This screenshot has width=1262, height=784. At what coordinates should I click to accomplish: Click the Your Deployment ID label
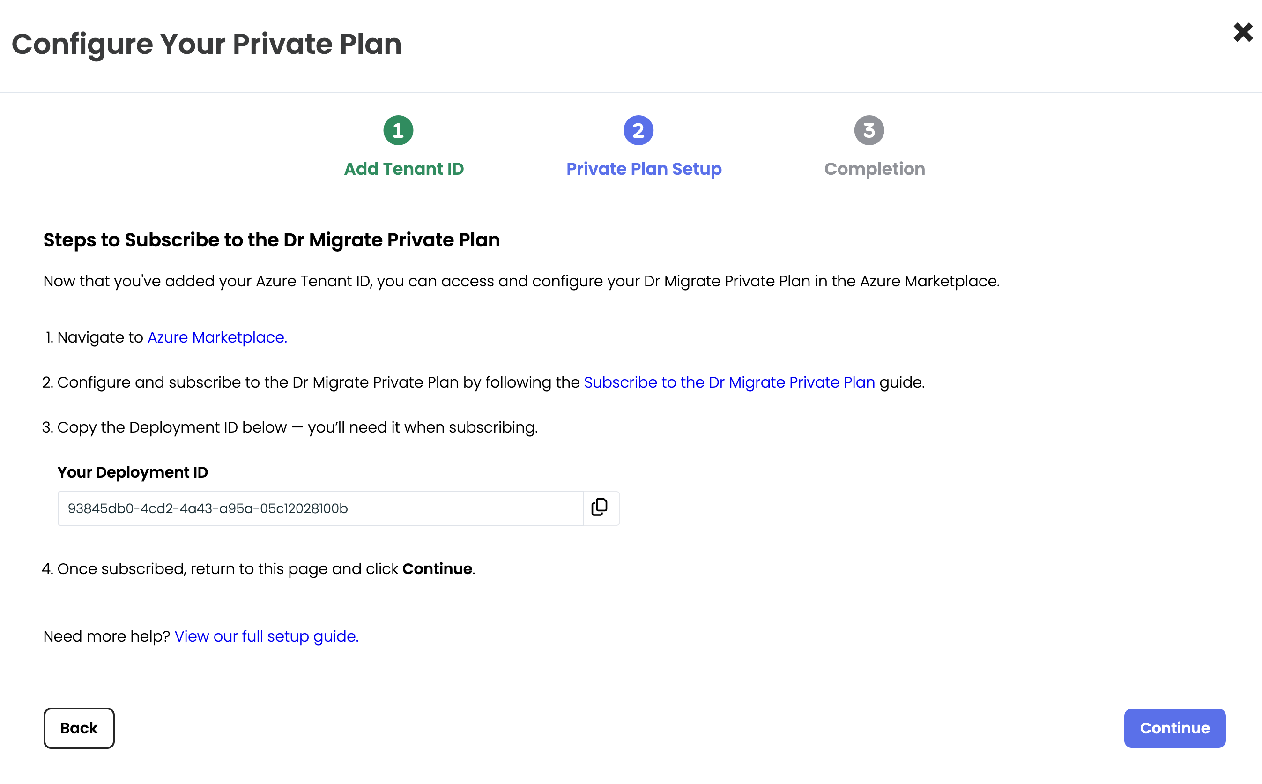click(133, 472)
